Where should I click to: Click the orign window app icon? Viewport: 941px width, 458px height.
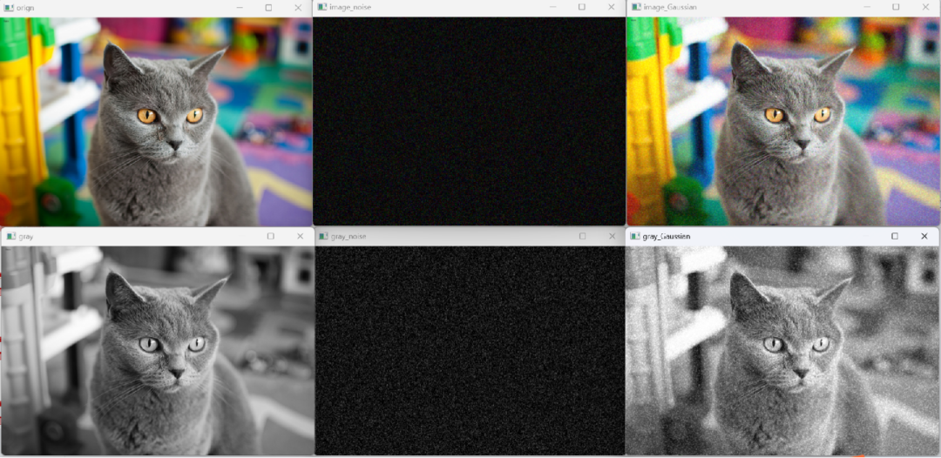point(9,8)
